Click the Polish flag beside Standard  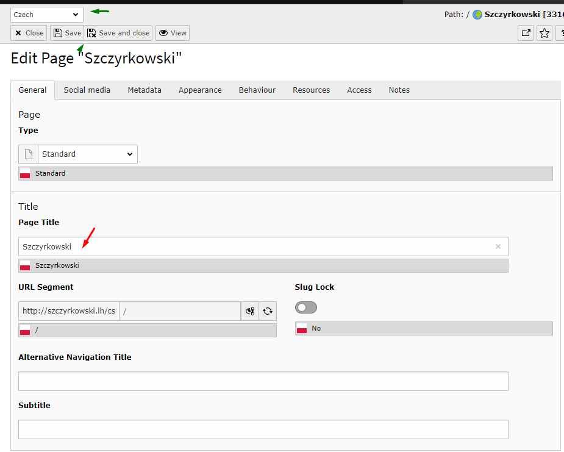(x=25, y=173)
